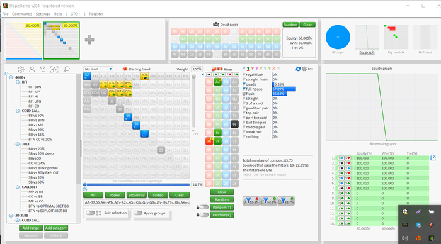Open the Help menu
Image resolution: width=441 pixels, height=244 pixels.
(58, 14)
